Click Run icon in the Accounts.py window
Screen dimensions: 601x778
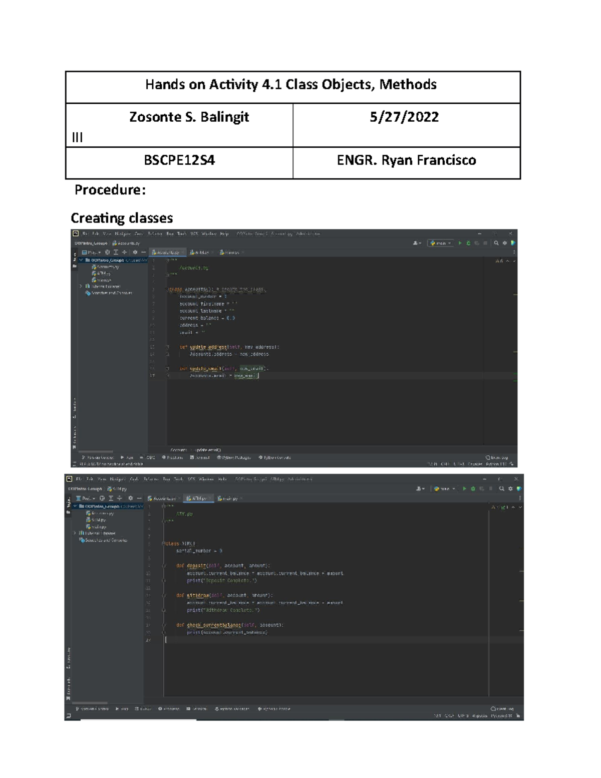[460, 243]
